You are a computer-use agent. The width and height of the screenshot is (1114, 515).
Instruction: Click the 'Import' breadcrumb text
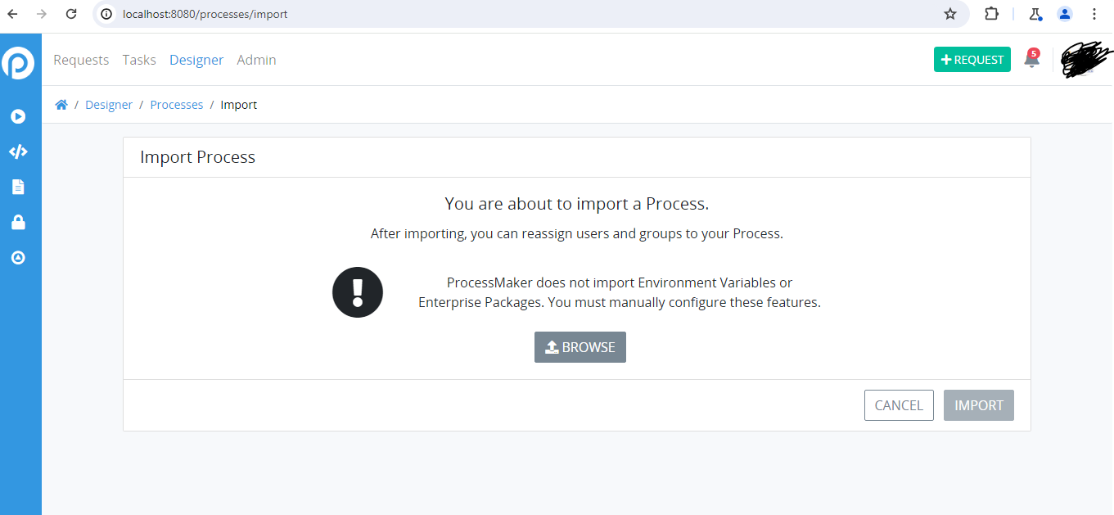(x=239, y=105)
